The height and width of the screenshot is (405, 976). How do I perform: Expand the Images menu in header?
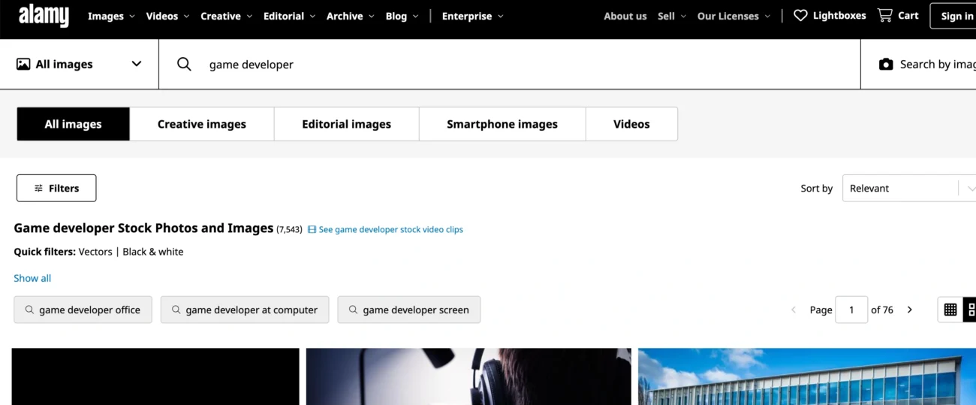(111, 16)
